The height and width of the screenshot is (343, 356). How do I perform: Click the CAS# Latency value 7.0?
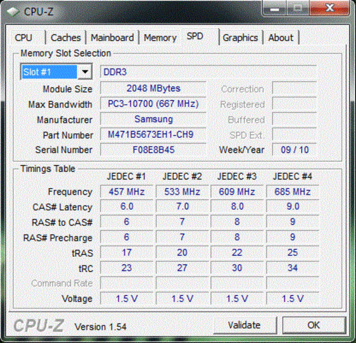click(x=182, y=206)
